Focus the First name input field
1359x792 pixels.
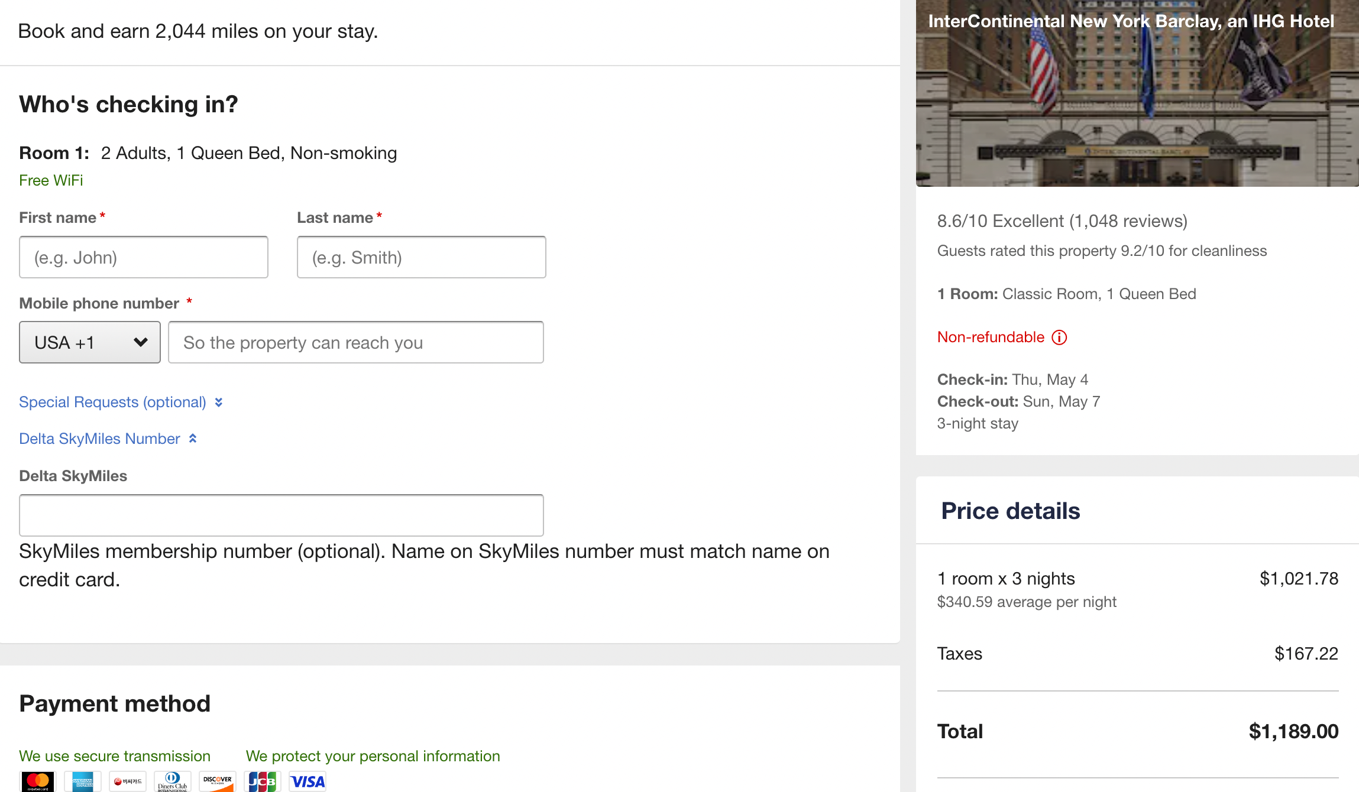point(144,257)
